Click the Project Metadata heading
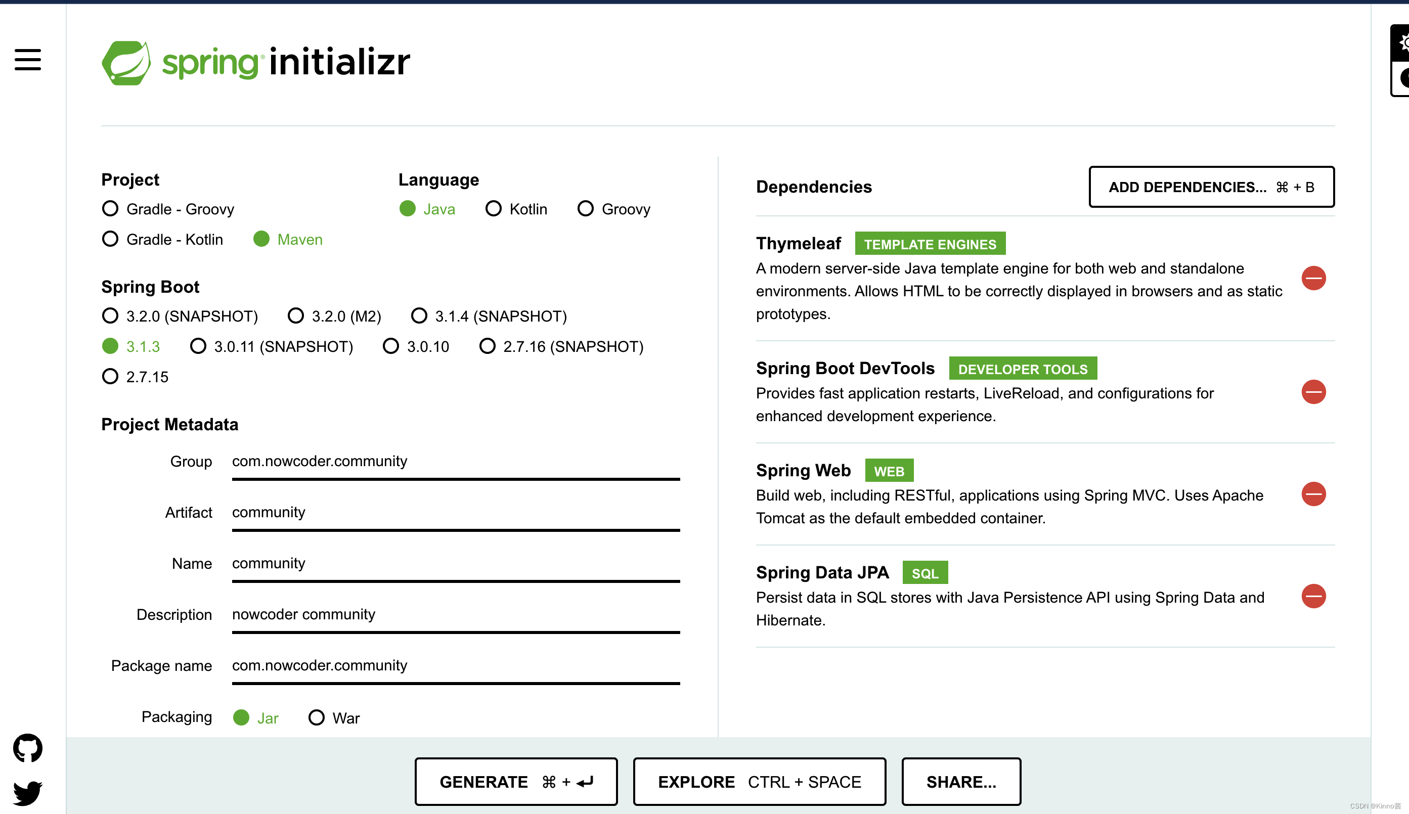Screen dimensions: 1409x814 169,424
